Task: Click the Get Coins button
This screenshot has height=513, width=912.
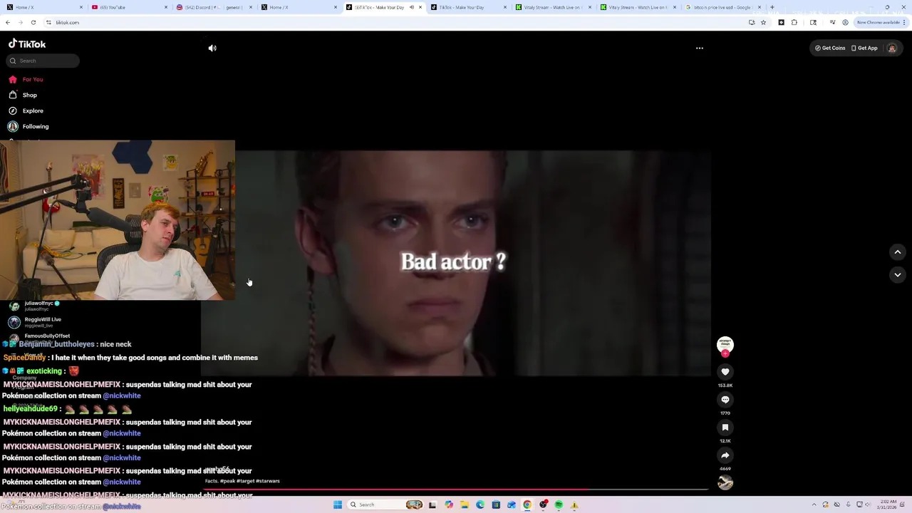Action: 830,48
